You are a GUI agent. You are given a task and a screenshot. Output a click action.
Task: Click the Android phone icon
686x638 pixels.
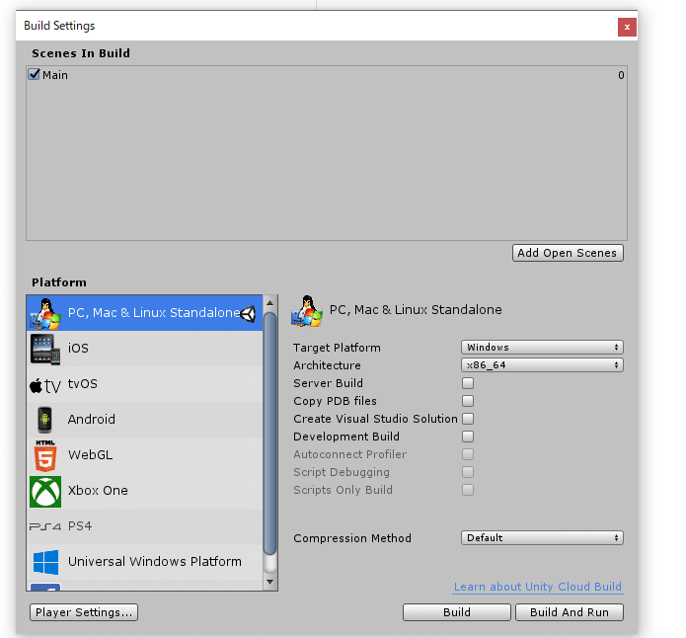tap(44, 420)
